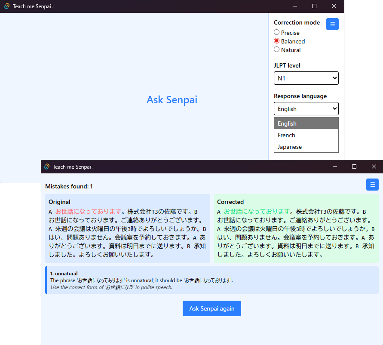Choose French from the language list
This screenshot has width=383, height=345.
pos(306,135)
